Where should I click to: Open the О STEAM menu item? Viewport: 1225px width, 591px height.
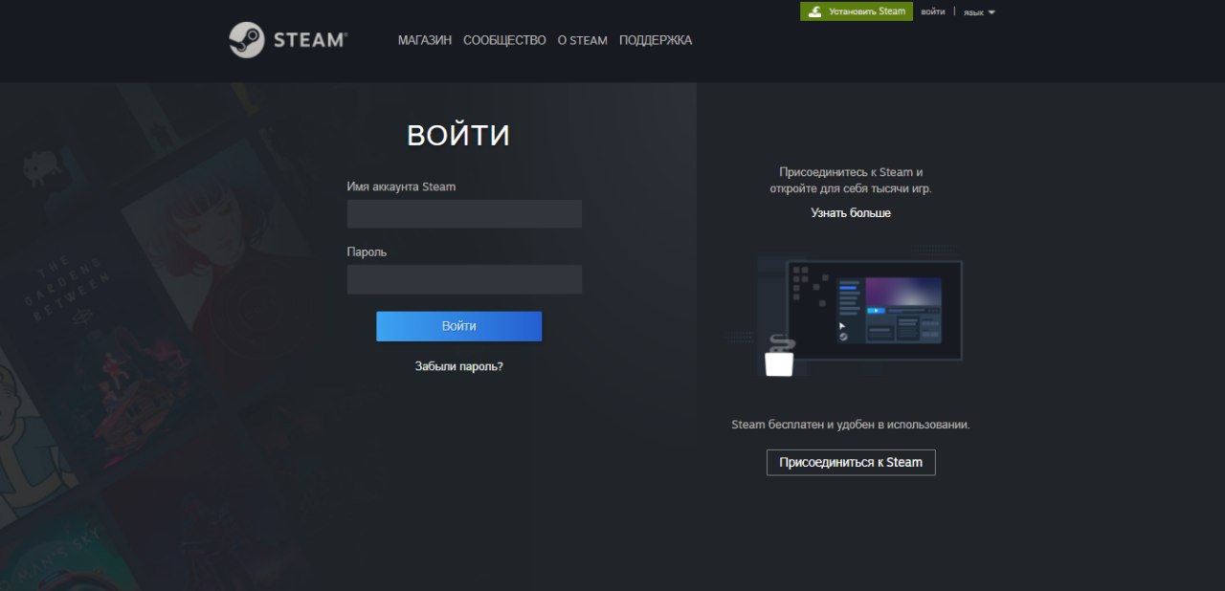tap(583, 40)
